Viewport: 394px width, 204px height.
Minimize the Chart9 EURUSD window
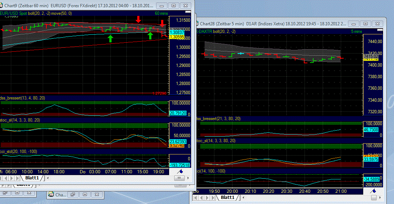tap(162, 5)
